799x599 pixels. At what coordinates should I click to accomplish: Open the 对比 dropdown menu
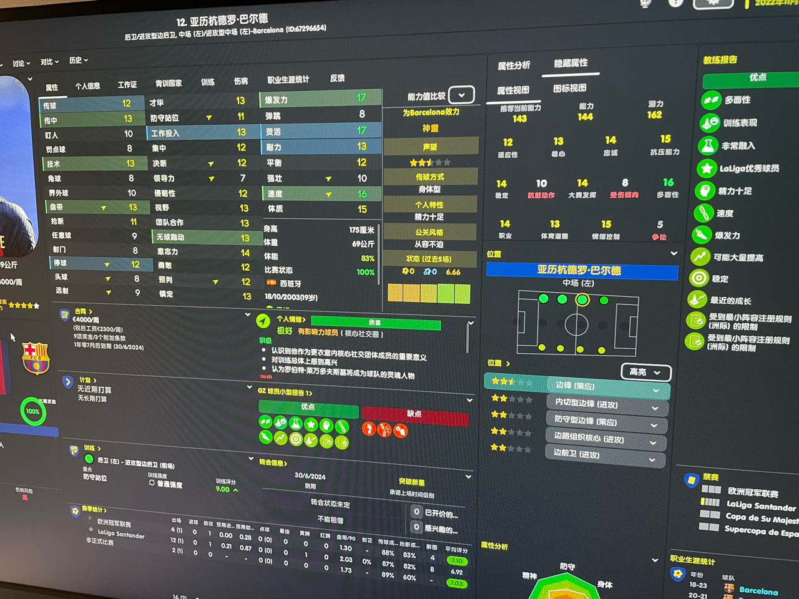[49, 62]
